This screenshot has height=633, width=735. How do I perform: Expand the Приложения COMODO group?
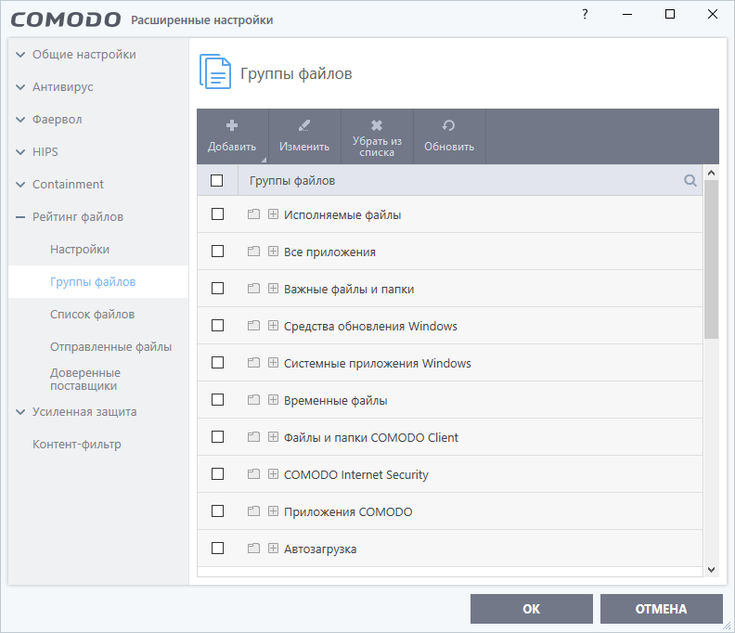[273, 511]
